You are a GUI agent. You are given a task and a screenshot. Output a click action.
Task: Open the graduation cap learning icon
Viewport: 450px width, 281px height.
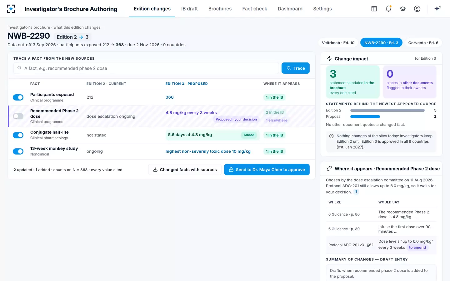coord(403,9)
